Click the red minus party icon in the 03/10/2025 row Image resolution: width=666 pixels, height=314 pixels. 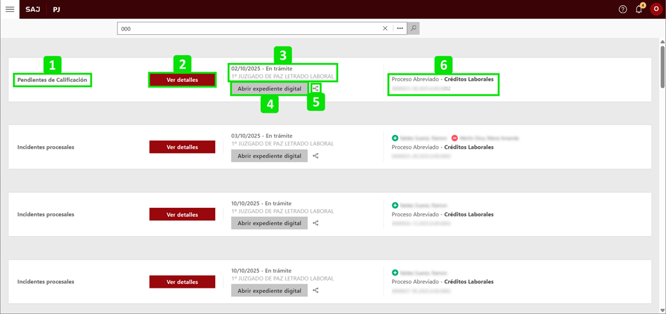455,138
